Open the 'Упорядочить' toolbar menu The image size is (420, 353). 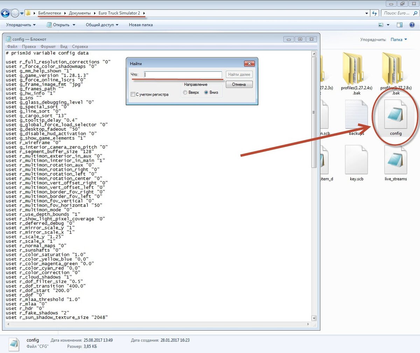tap(21, 25)
